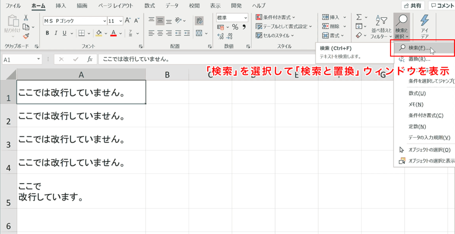
Task: Open the borders dropdown arrow
Action: pyautogui.click(x=88, y=33)
